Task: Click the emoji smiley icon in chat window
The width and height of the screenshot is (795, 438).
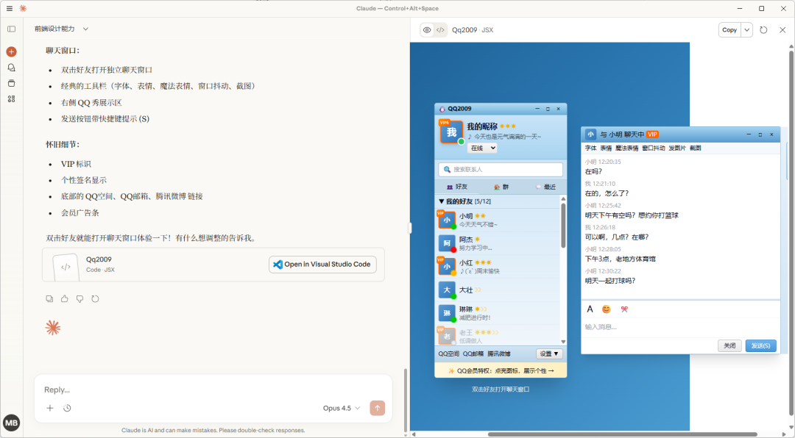Action: coord(607,309)
